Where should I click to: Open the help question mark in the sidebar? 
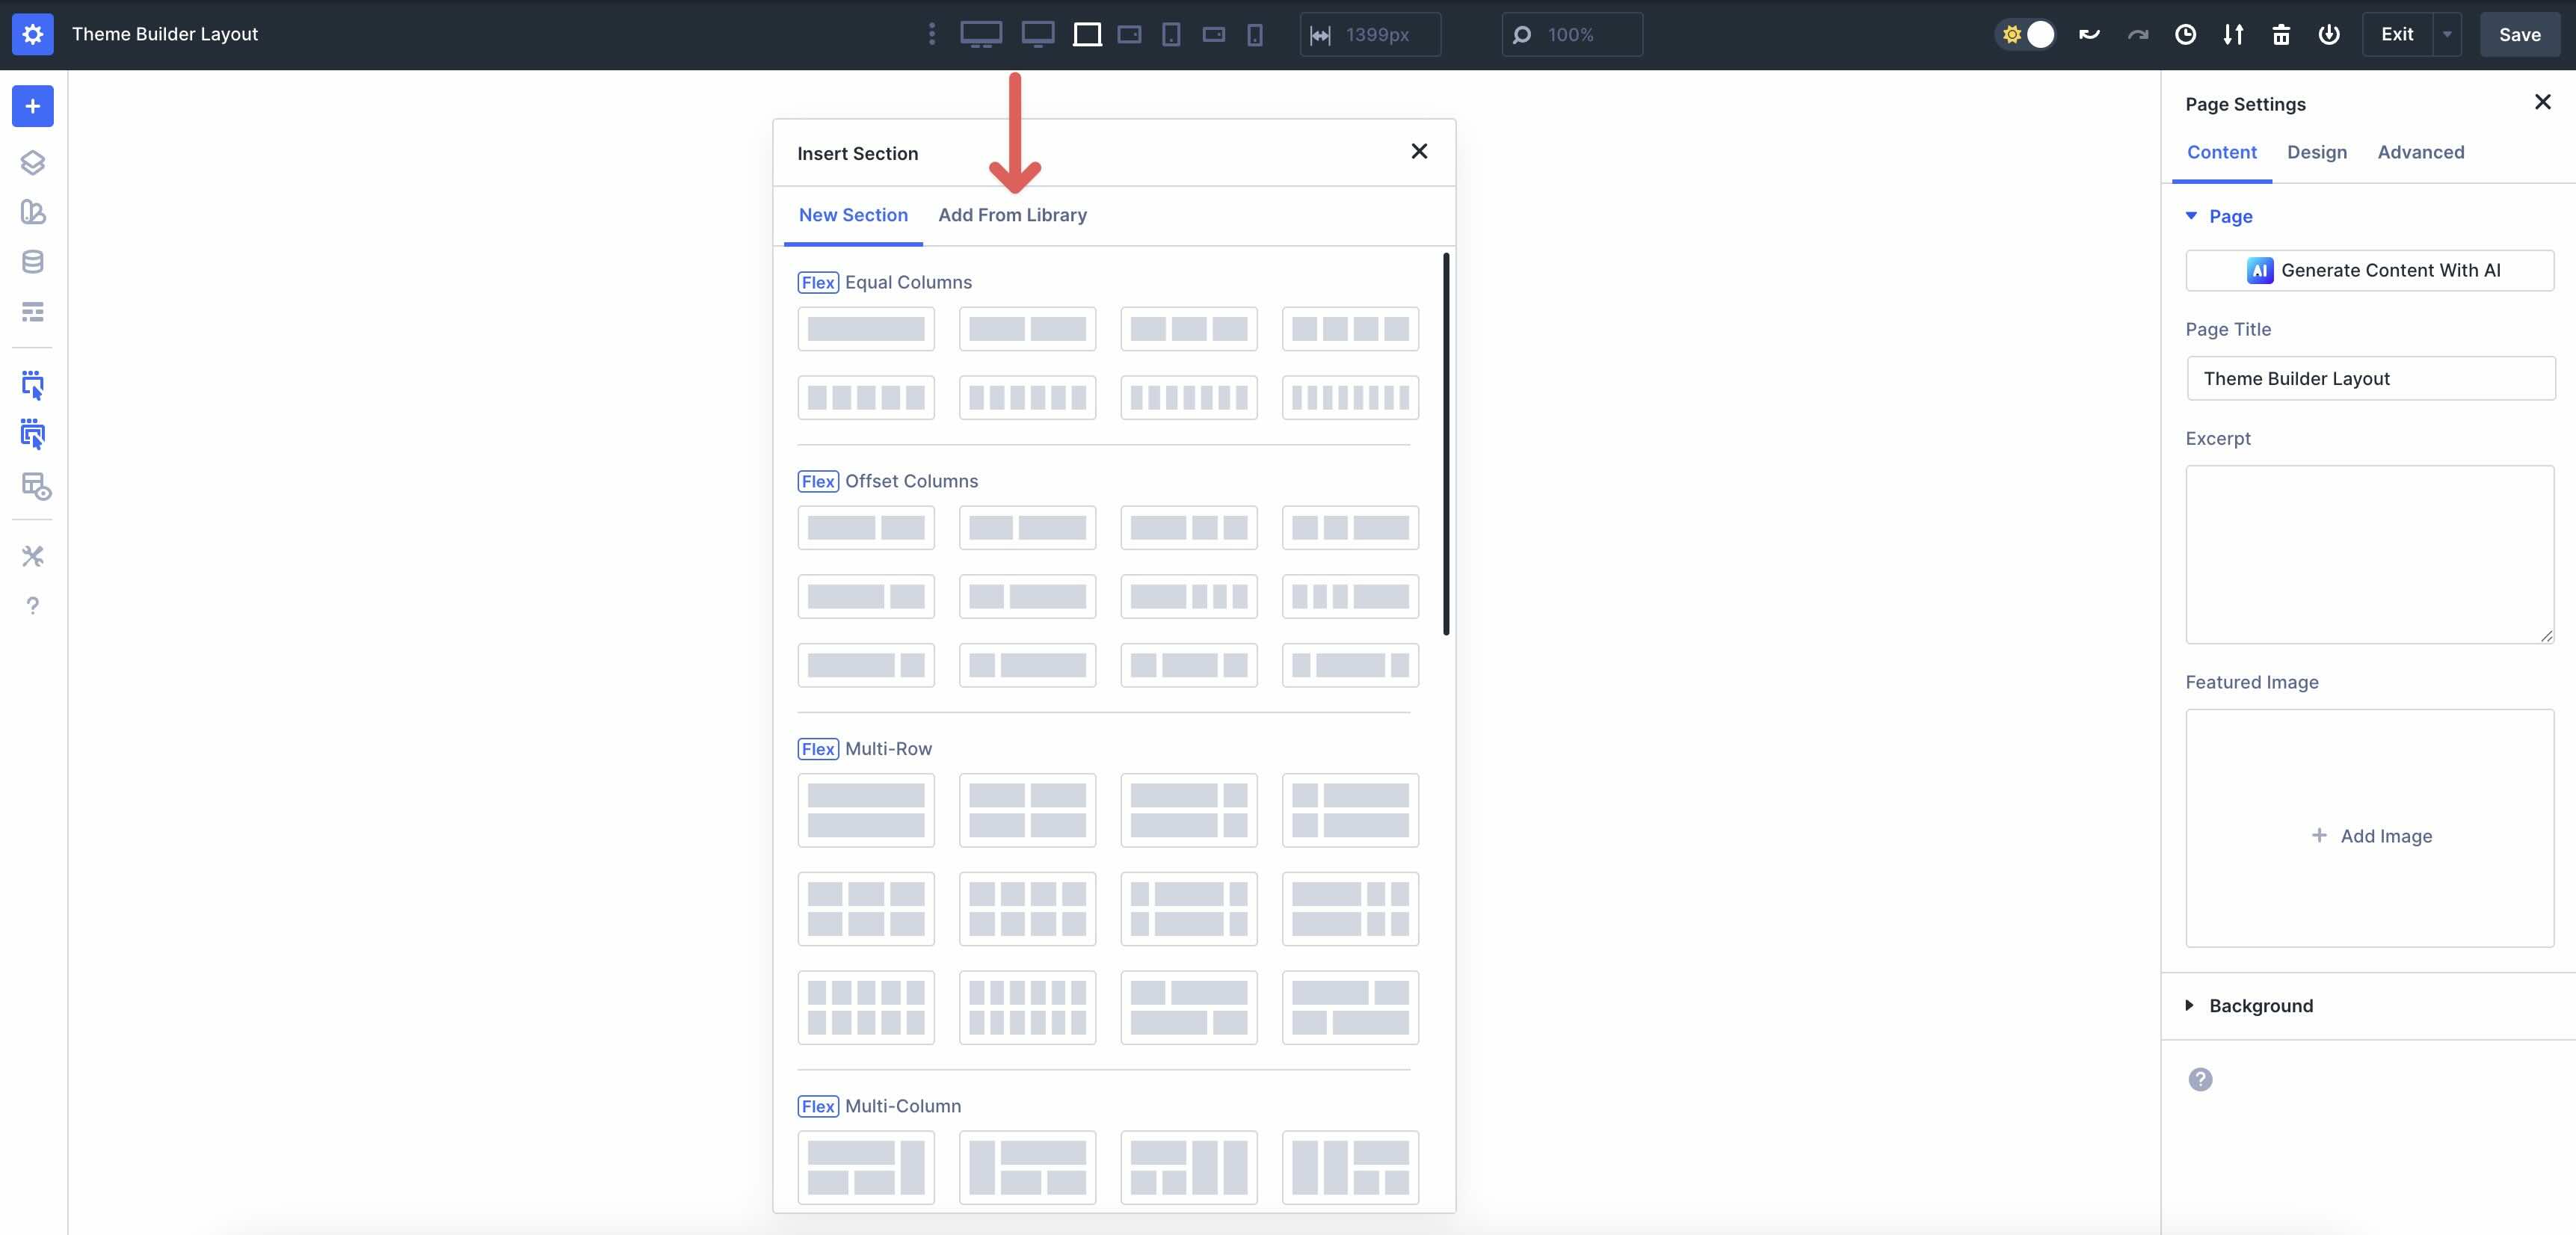tap(32, 605)
